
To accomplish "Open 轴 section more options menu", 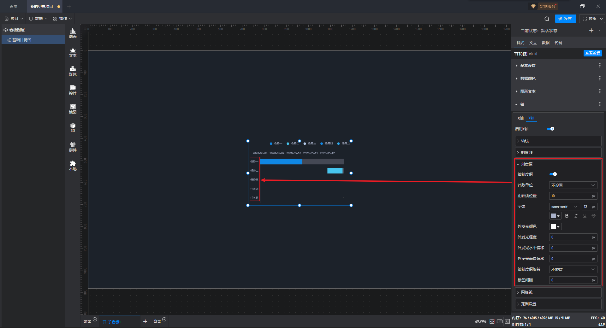I will (x=600, y=104).
